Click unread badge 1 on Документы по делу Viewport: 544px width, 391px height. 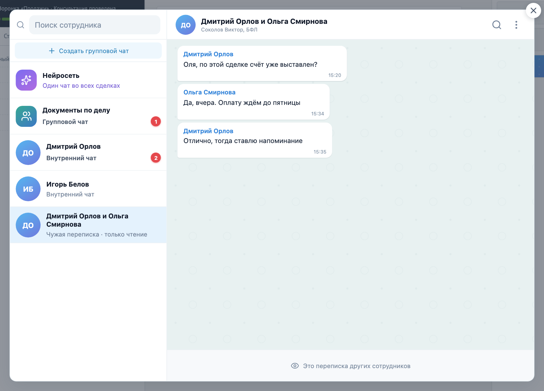click(156, 121)
